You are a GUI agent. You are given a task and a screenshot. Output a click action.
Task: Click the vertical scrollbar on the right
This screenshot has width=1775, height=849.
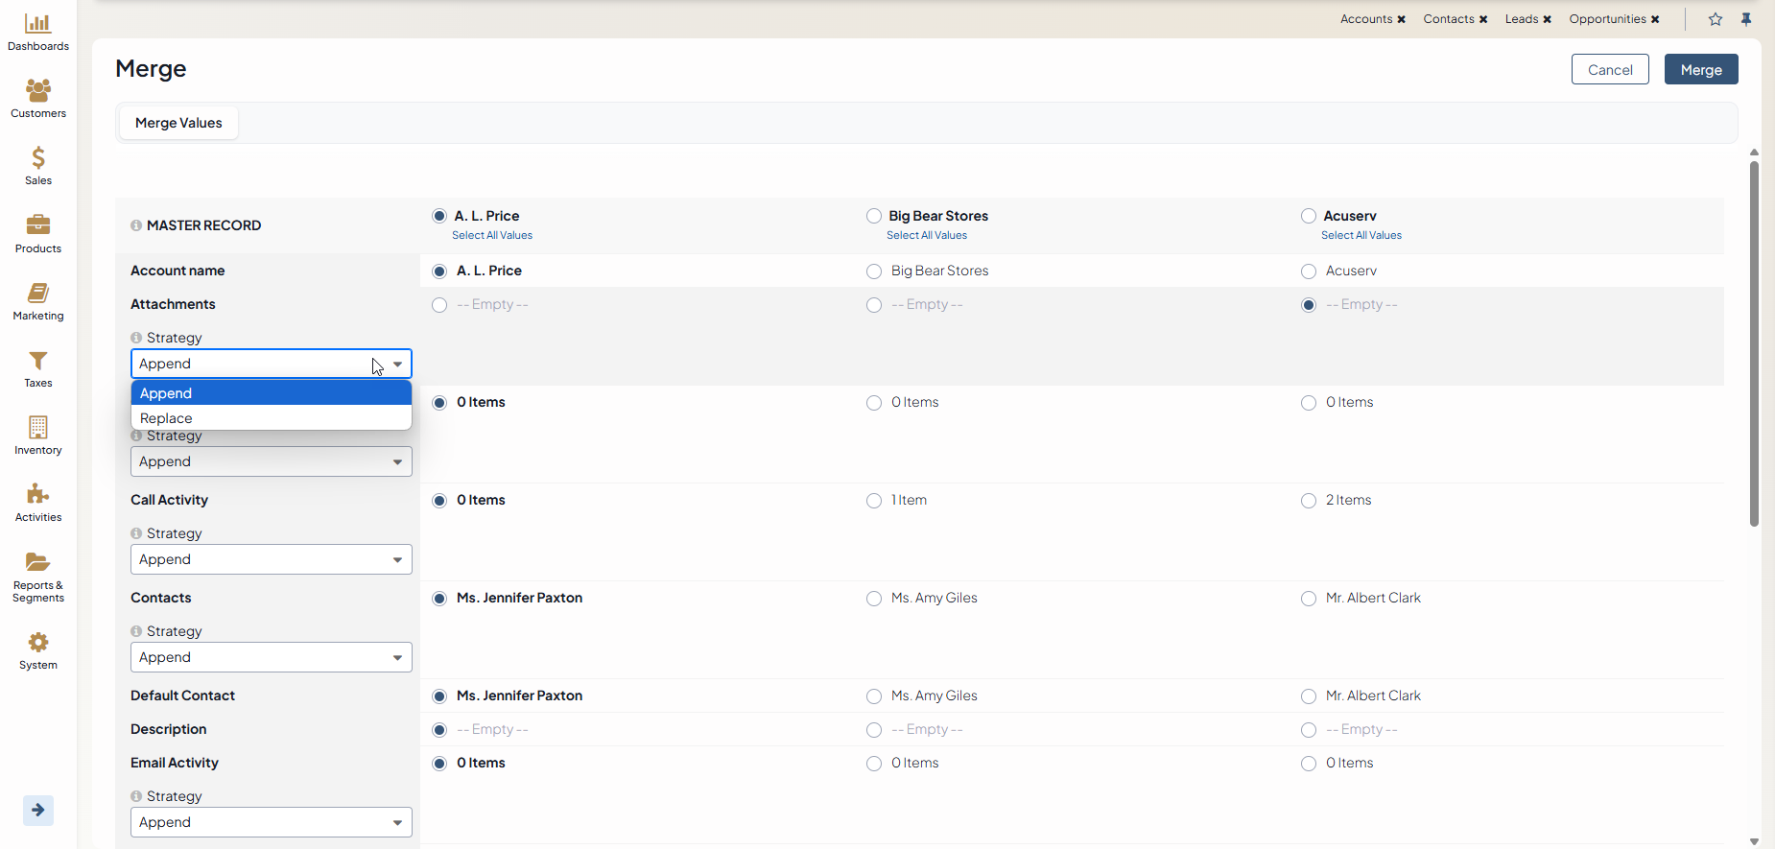1754,343
